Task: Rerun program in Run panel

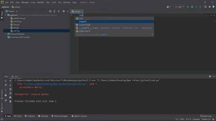Action: pyautogui.click(x=6, y=81)
